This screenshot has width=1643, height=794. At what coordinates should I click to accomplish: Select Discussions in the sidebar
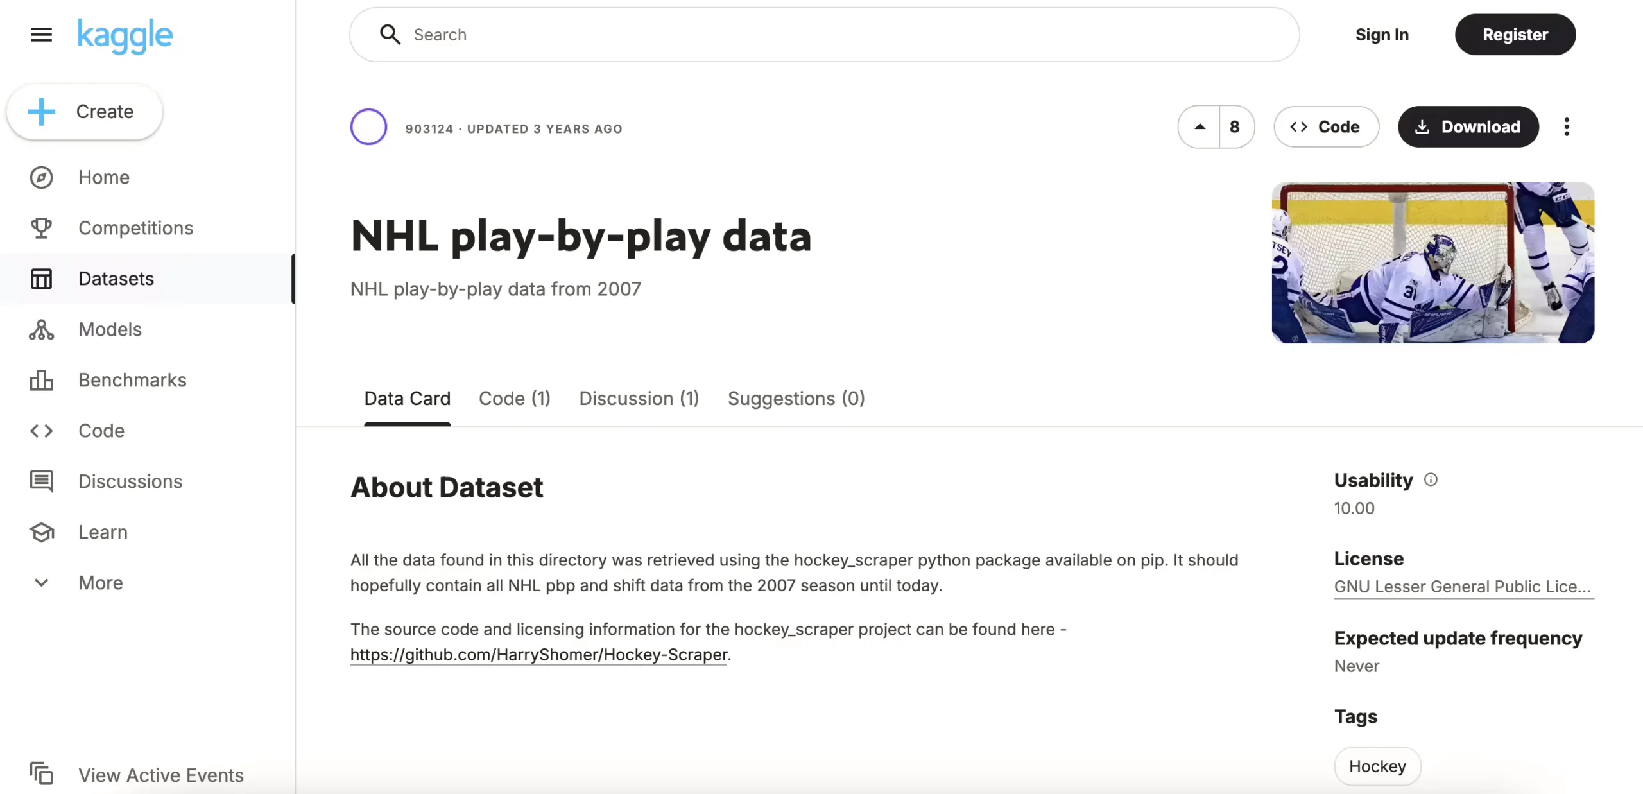(x=148, y=481)
